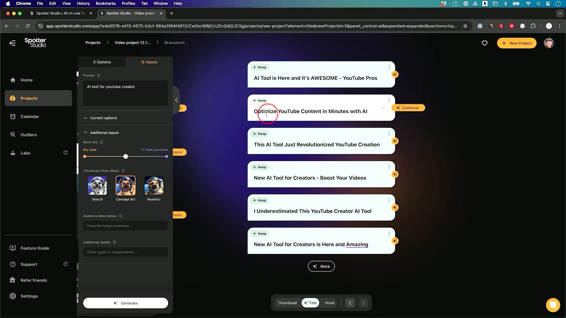Click the info icon next to More like
566x318 pixels.
click(101, 142)
